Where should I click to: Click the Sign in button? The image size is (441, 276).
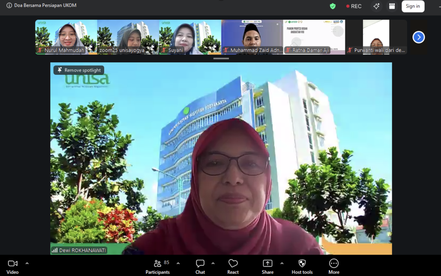coord(413,6)
